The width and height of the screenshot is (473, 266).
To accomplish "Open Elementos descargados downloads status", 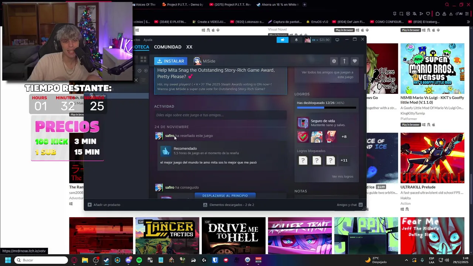I will (228, 205).
